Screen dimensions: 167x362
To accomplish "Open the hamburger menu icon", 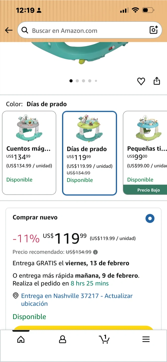I will click(x=146, y=340).
